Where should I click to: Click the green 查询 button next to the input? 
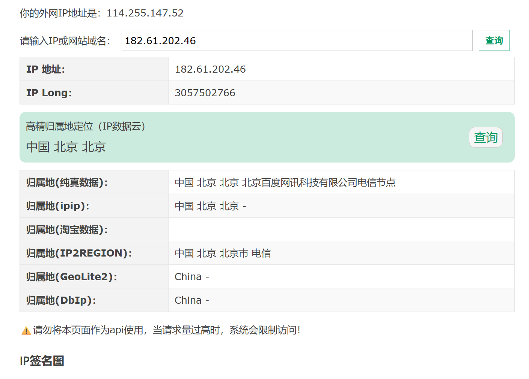(494, 40)
